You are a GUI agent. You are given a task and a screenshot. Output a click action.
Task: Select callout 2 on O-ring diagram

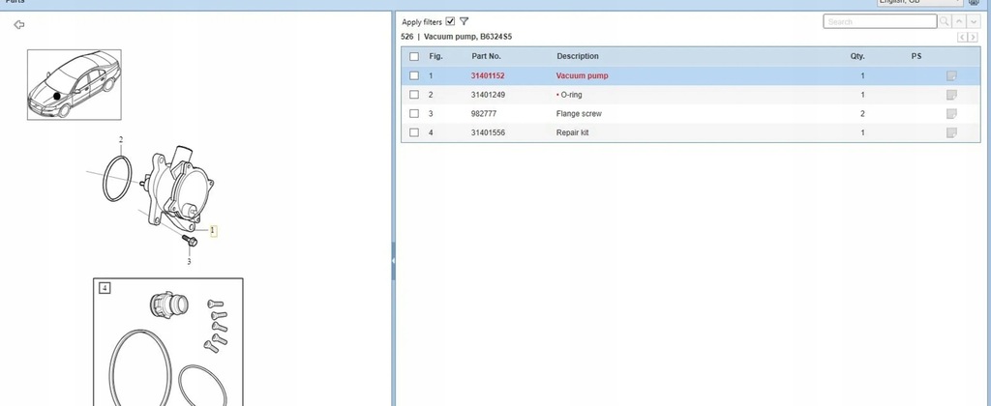coord(121,139)
